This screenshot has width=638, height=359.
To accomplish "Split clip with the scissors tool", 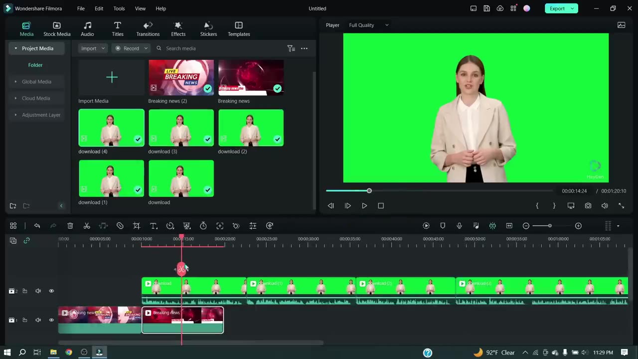I will [x=87, y=226].
